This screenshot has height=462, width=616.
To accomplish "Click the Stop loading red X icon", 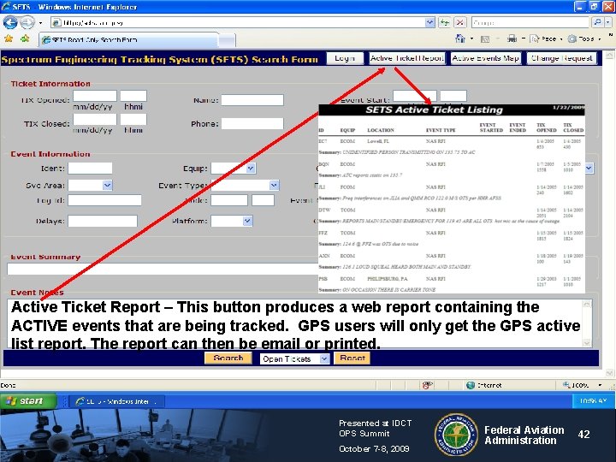I will (x=459, y=22).
